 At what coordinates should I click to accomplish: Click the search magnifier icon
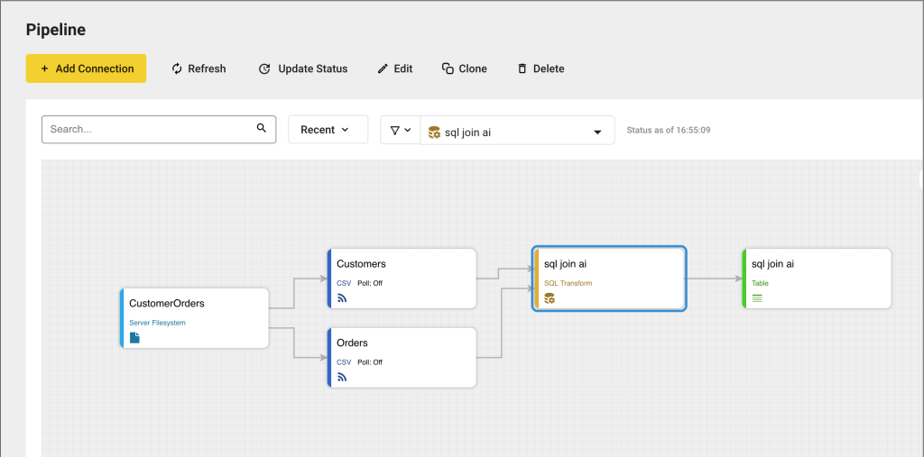pos(262,129)
